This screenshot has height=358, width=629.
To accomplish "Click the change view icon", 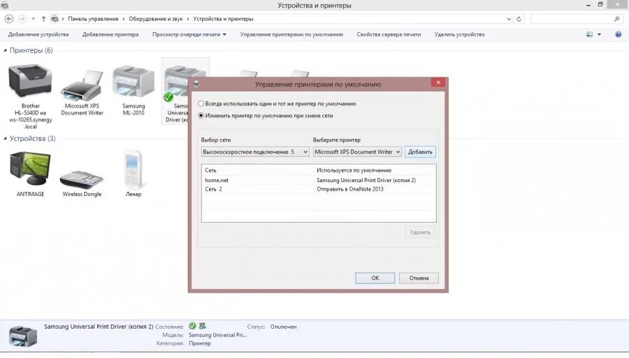I will [x=589, y=34].
